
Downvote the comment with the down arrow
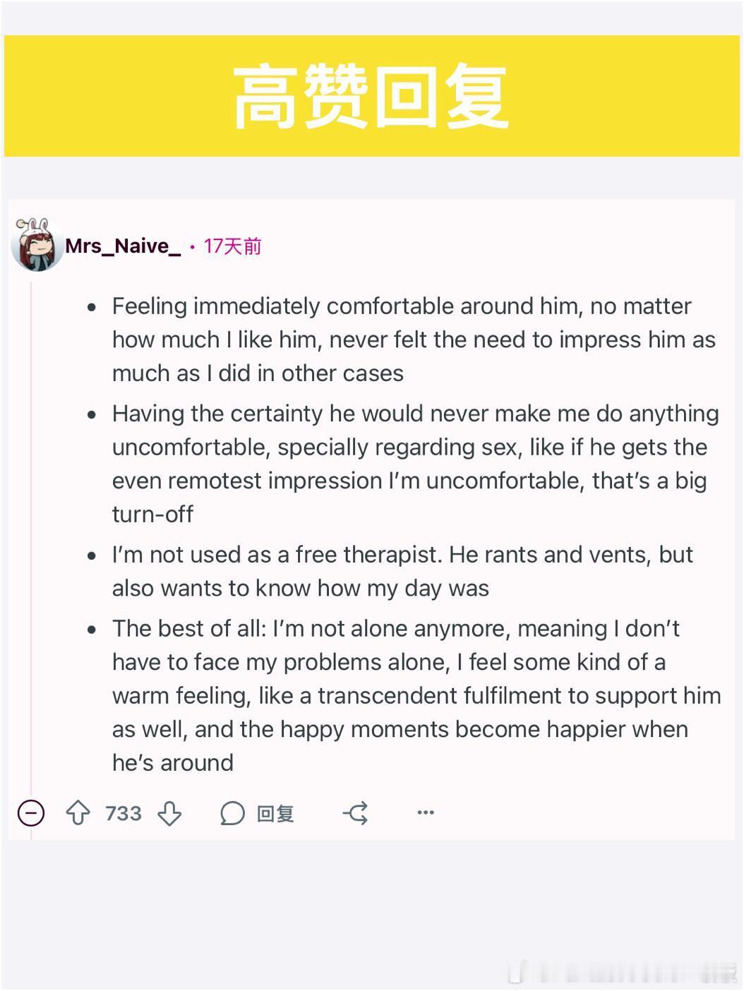[x=169, y=813]
